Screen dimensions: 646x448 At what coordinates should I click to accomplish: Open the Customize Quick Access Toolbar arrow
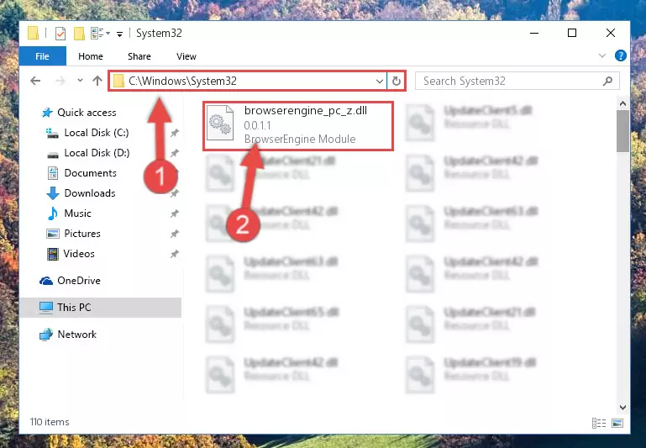pos(119,34)
